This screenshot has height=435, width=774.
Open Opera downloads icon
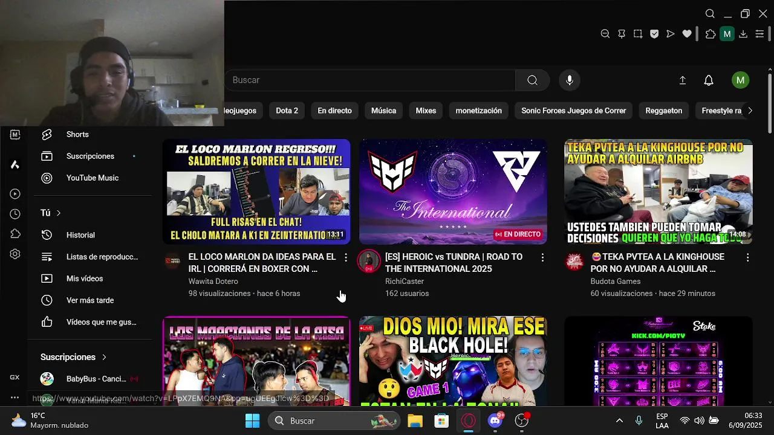click(x=743, y=34)
